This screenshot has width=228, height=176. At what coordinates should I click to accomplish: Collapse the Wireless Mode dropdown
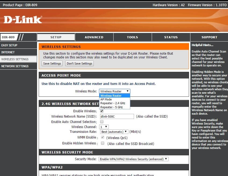click(115, 91)
